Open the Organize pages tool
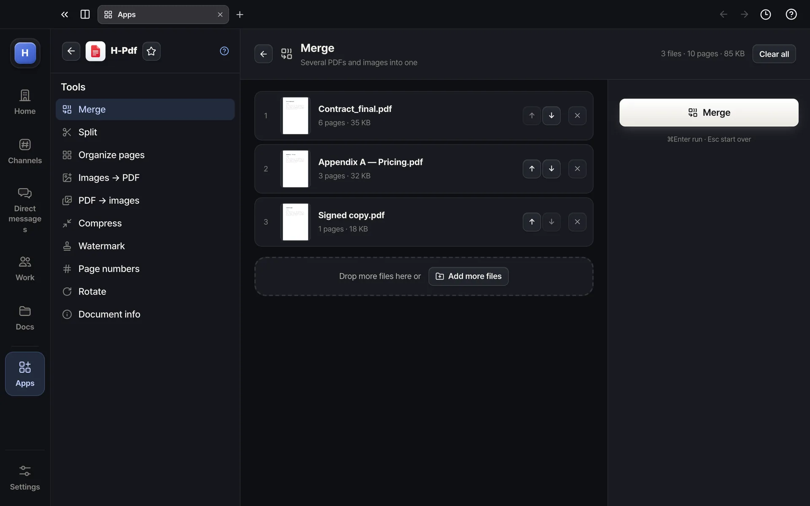 [x=145, y=155]
